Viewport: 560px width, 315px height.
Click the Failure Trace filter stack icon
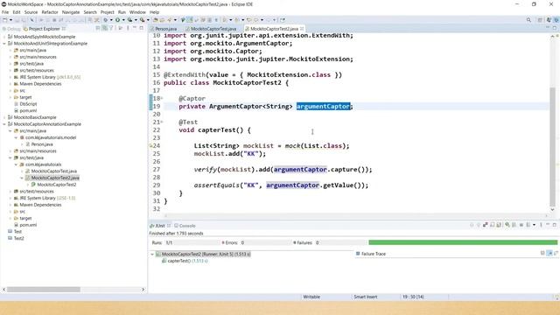[550, 253]
